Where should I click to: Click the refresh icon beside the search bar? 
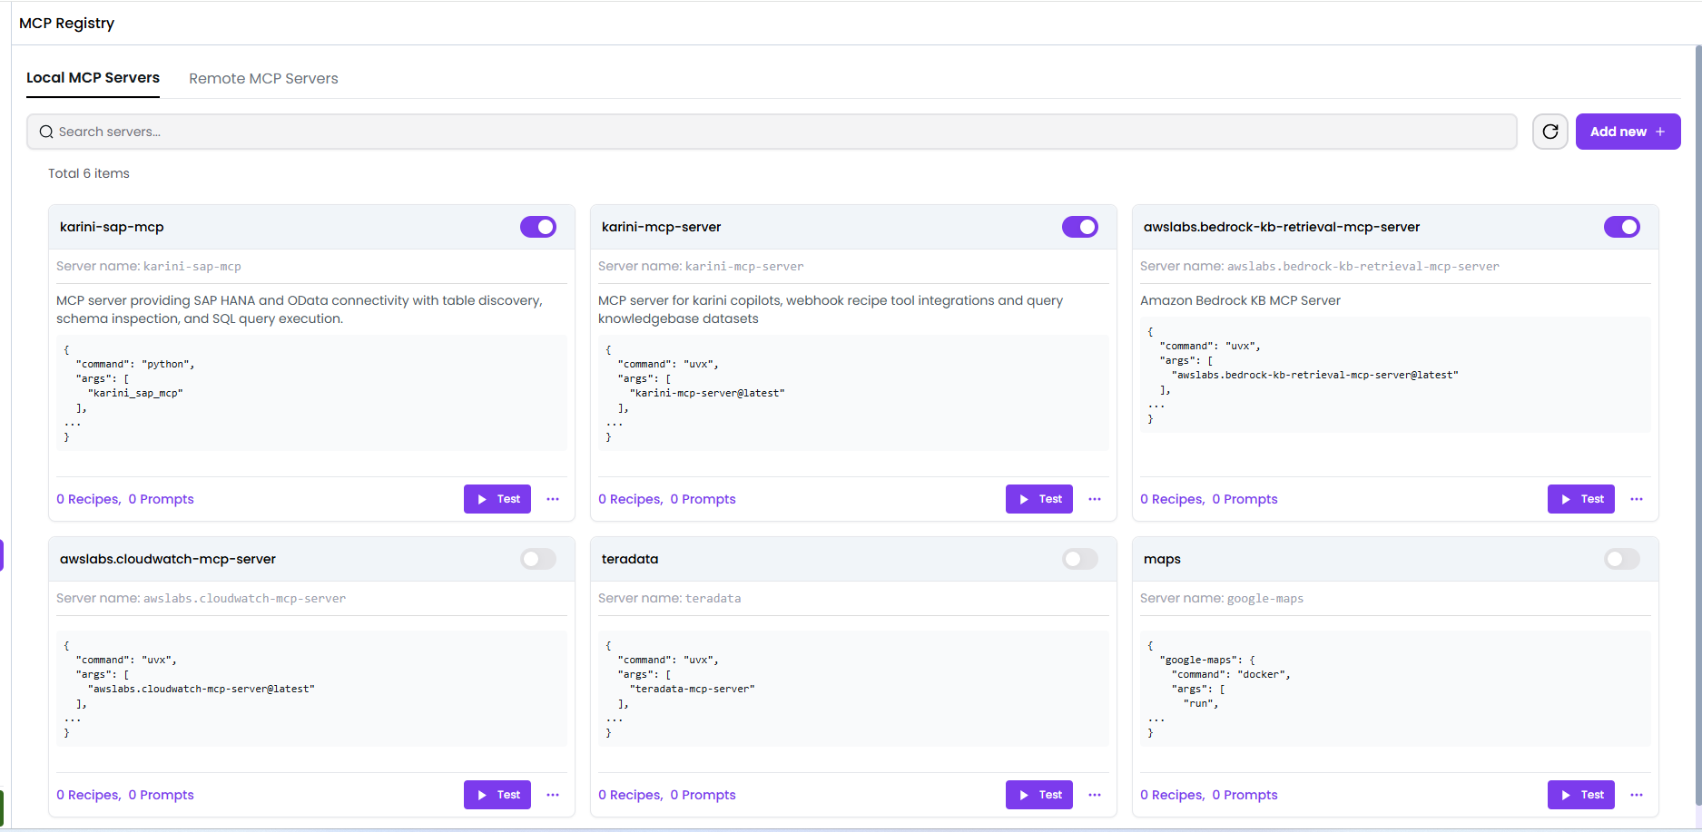point(1550,132)
